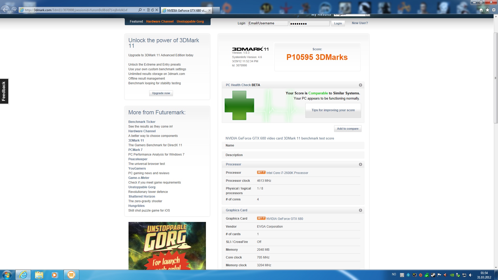Click the Internet Explorer taskbar icon
The image size is (498, 280).
(x=23, y=275)
